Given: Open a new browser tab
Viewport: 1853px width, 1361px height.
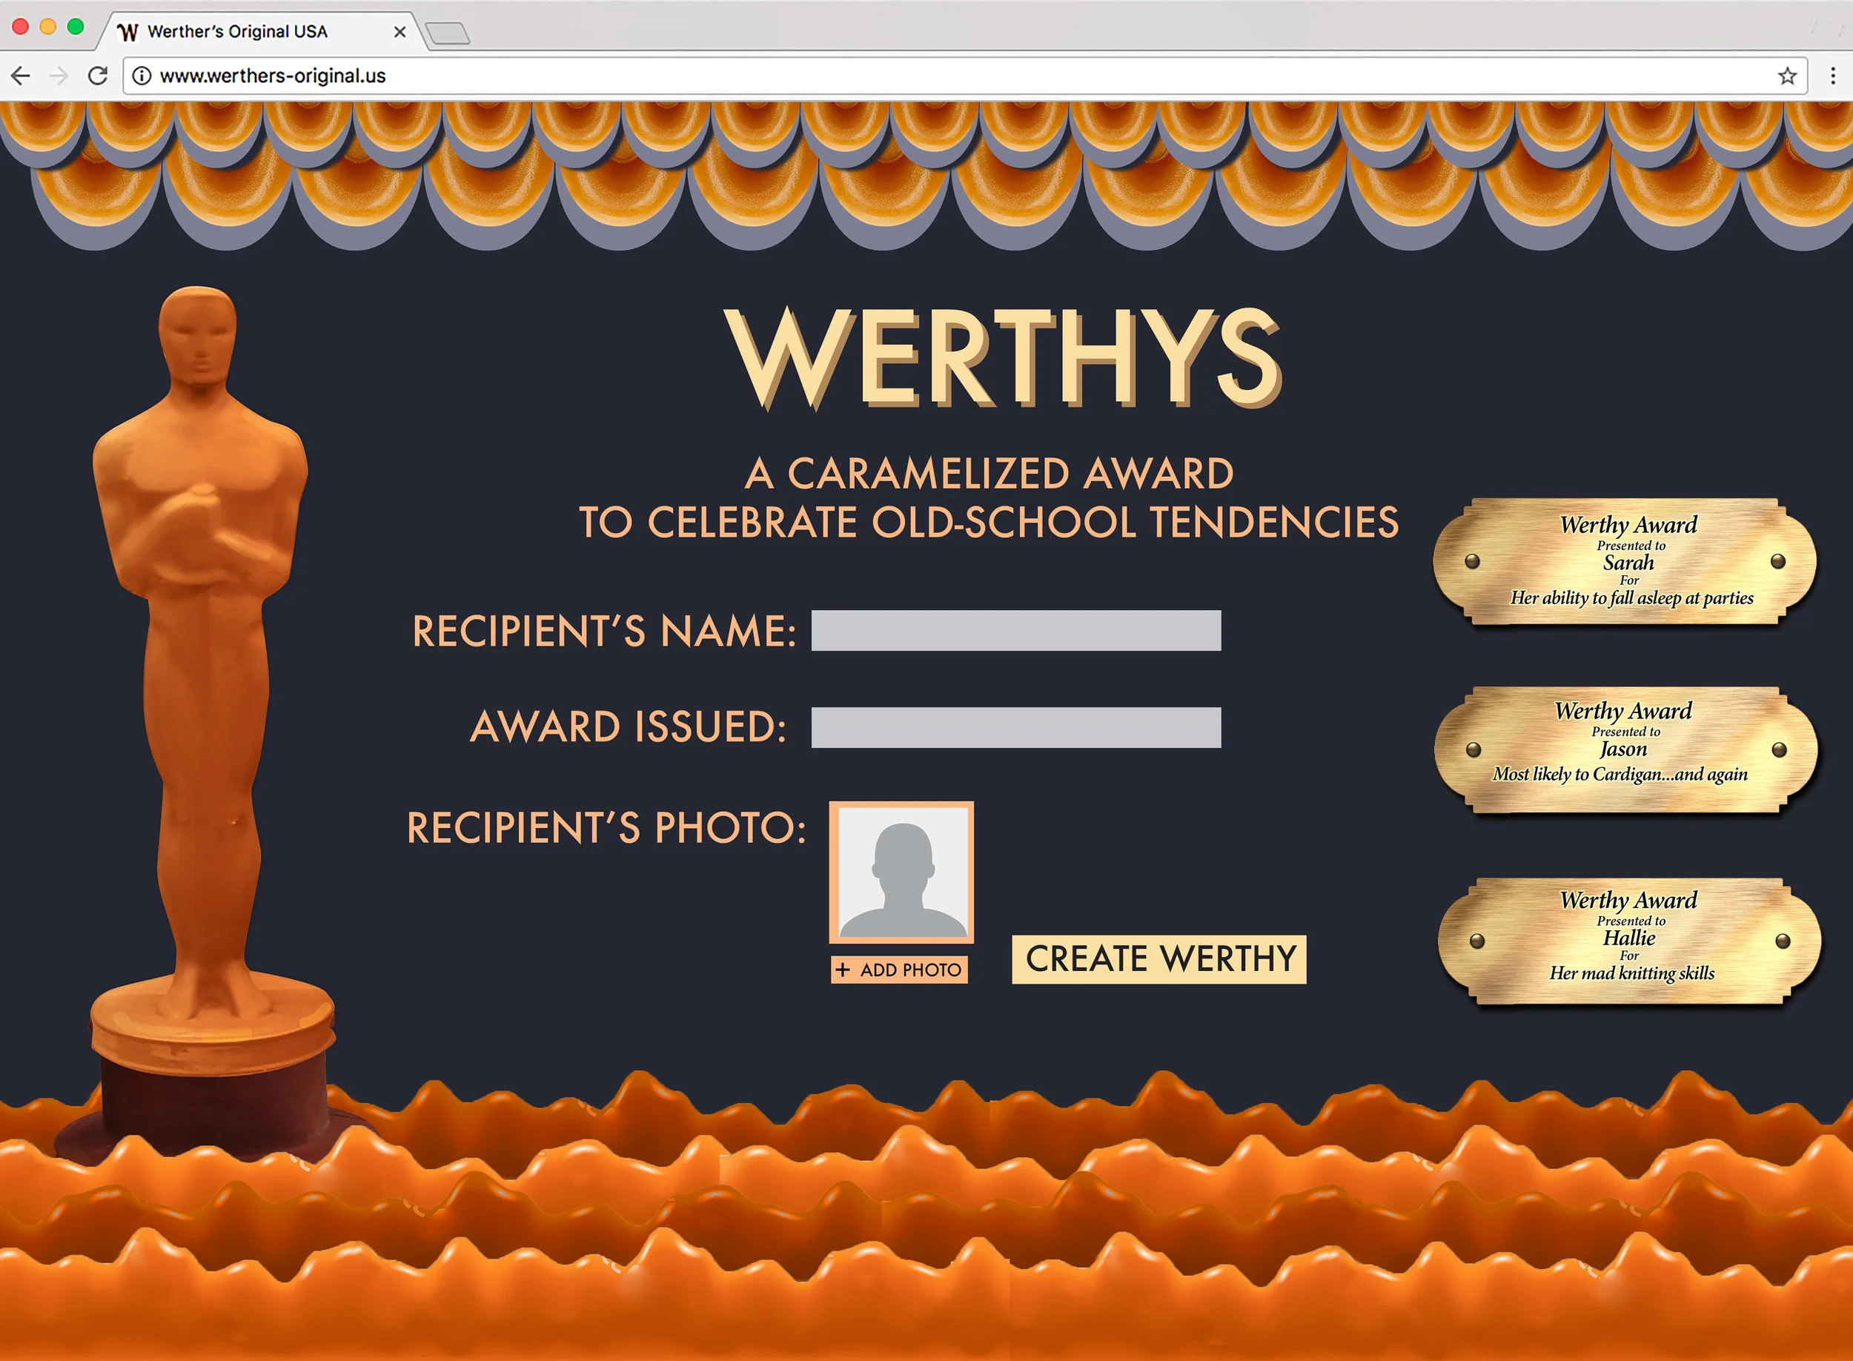Looking at the screenshot, I should tap(447, 33).
